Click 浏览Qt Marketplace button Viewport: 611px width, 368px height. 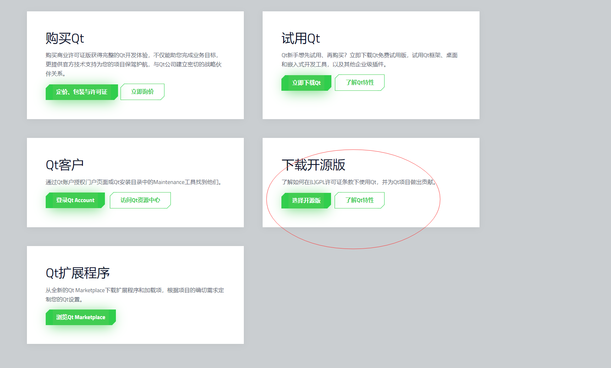(x=81, y=317)
